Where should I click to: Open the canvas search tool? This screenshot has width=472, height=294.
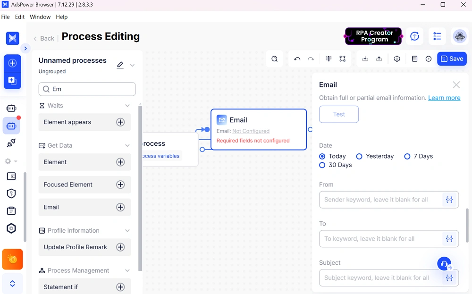(x=275, y=59)
